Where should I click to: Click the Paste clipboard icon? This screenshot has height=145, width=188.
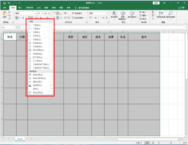point(5,14)
